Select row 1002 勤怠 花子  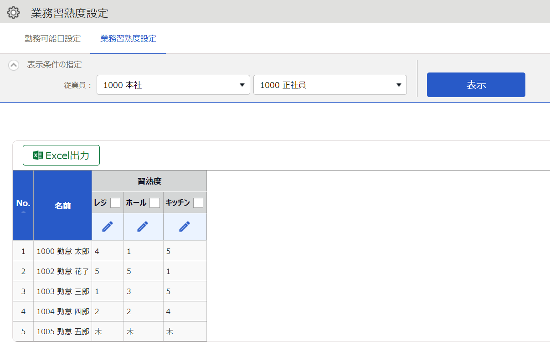coord(110,271)
